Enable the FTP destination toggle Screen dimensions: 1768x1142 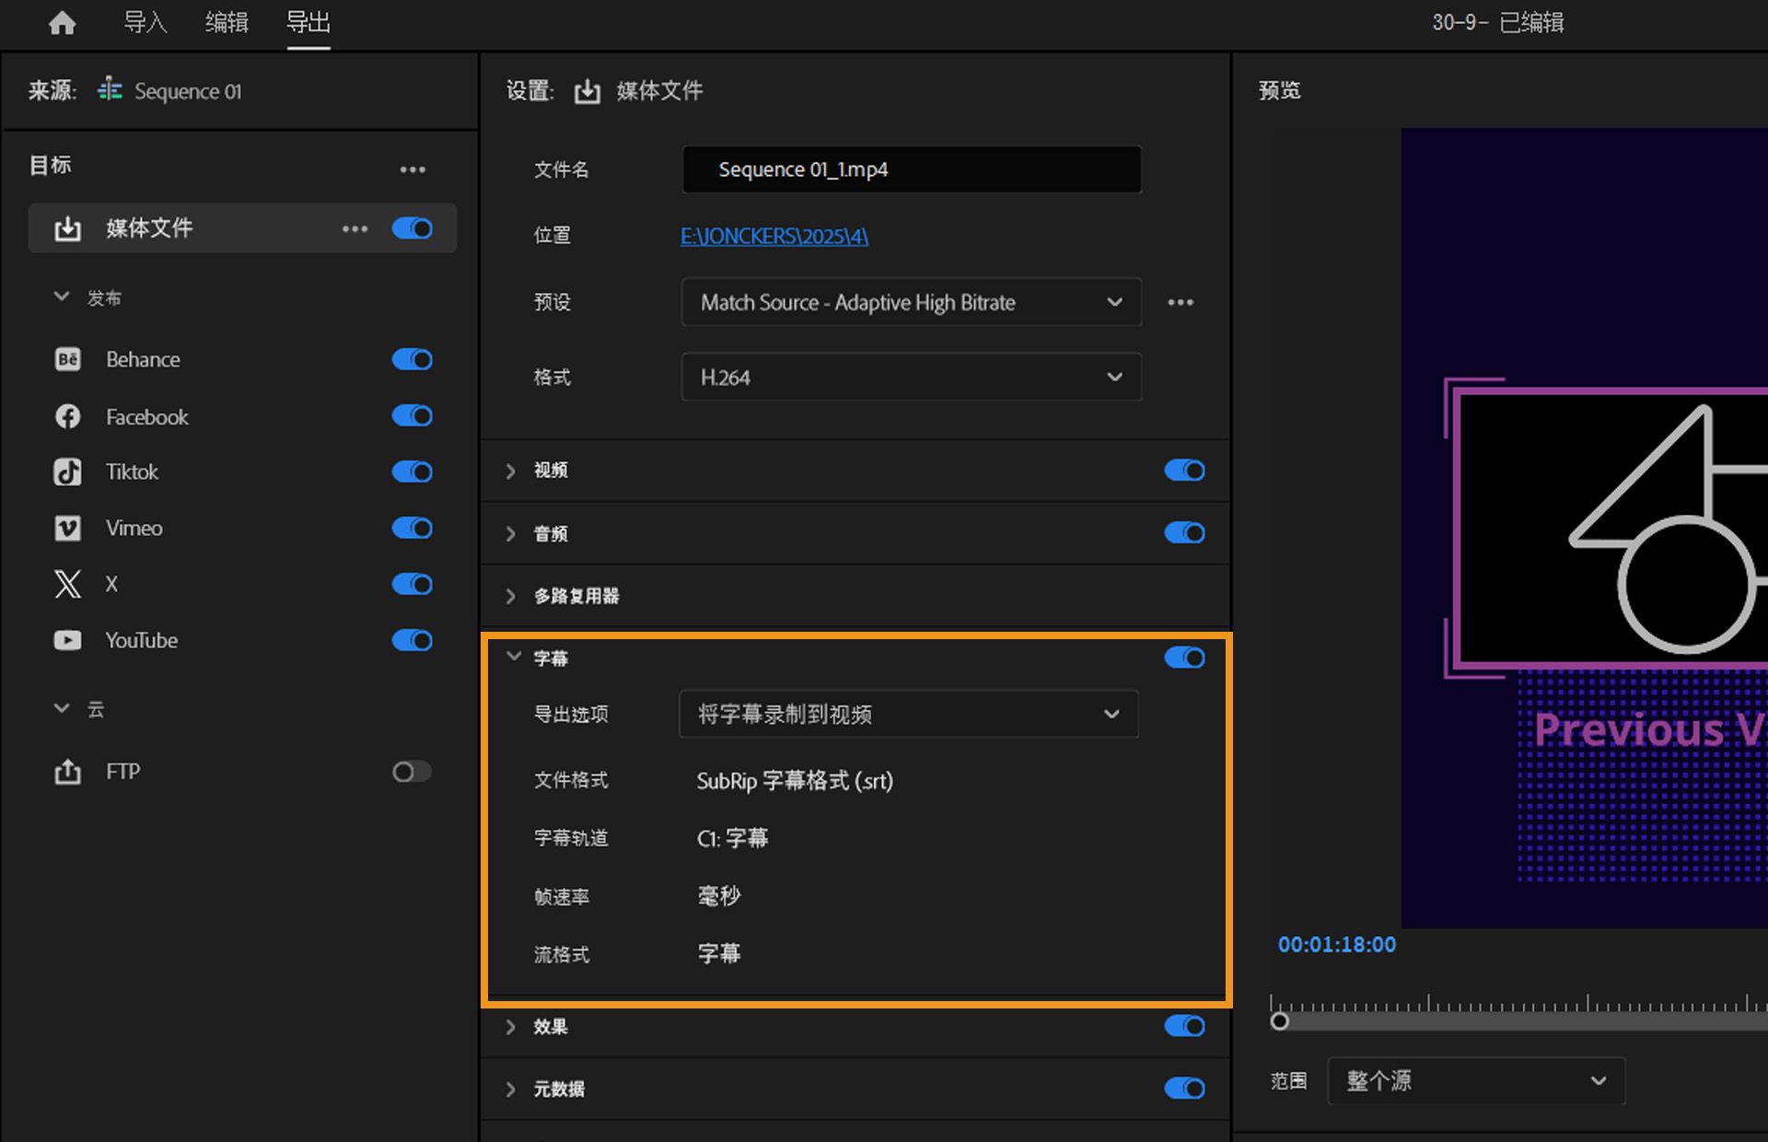click(411, 771)
